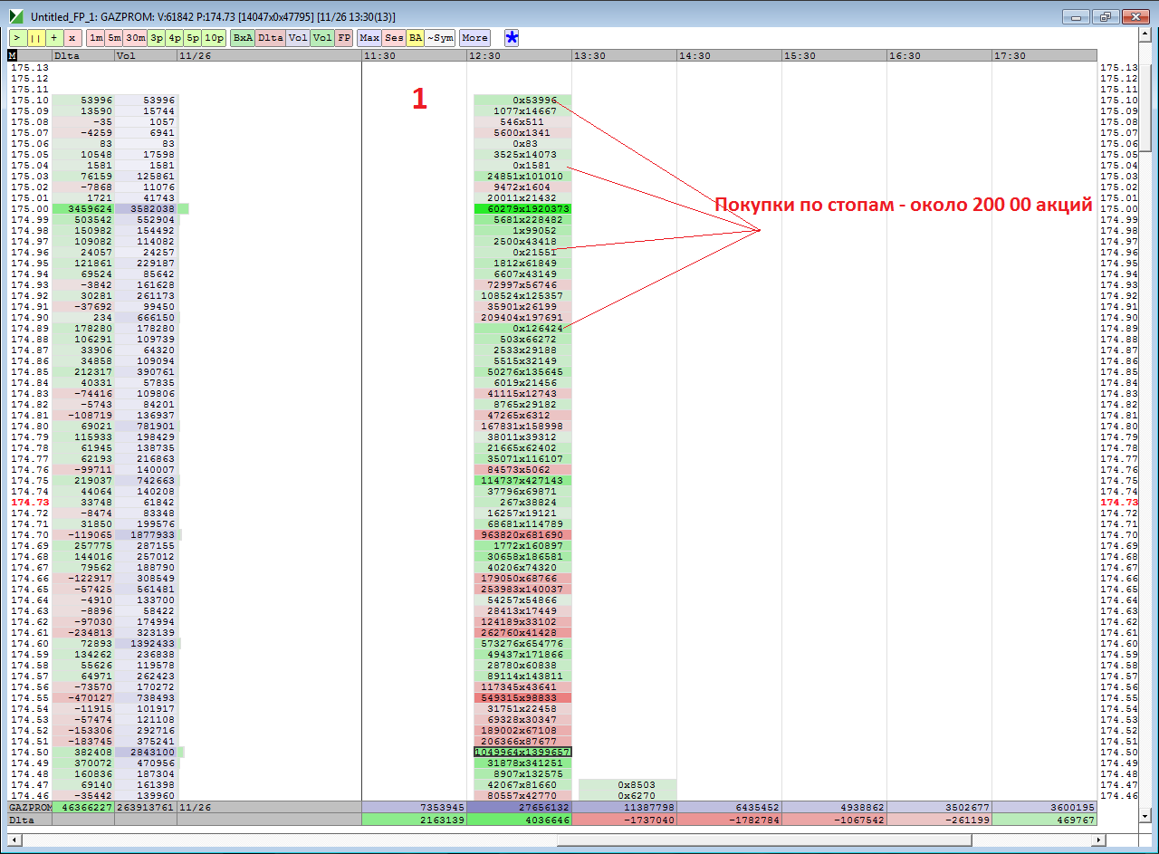The image size is (1159, 854).
Task: Click the outlined cell 1049964x1399657
Action: click(522, 753)
